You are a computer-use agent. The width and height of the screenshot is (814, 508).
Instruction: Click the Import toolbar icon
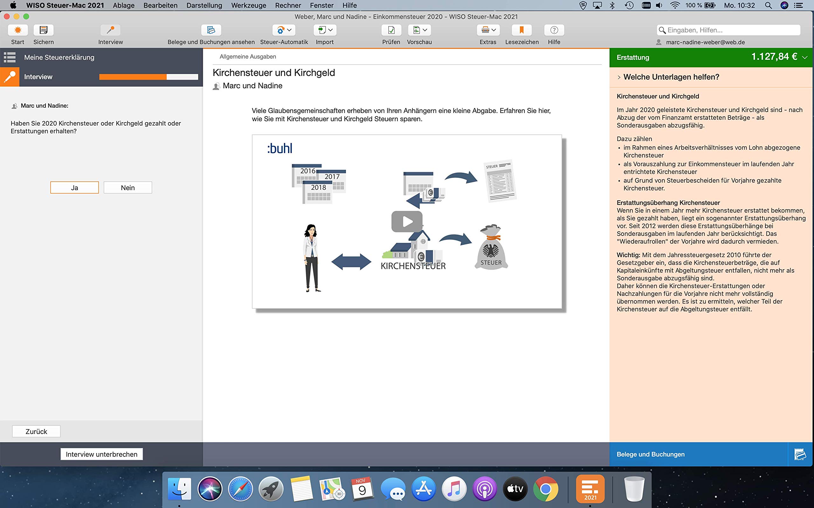[321, 30]
